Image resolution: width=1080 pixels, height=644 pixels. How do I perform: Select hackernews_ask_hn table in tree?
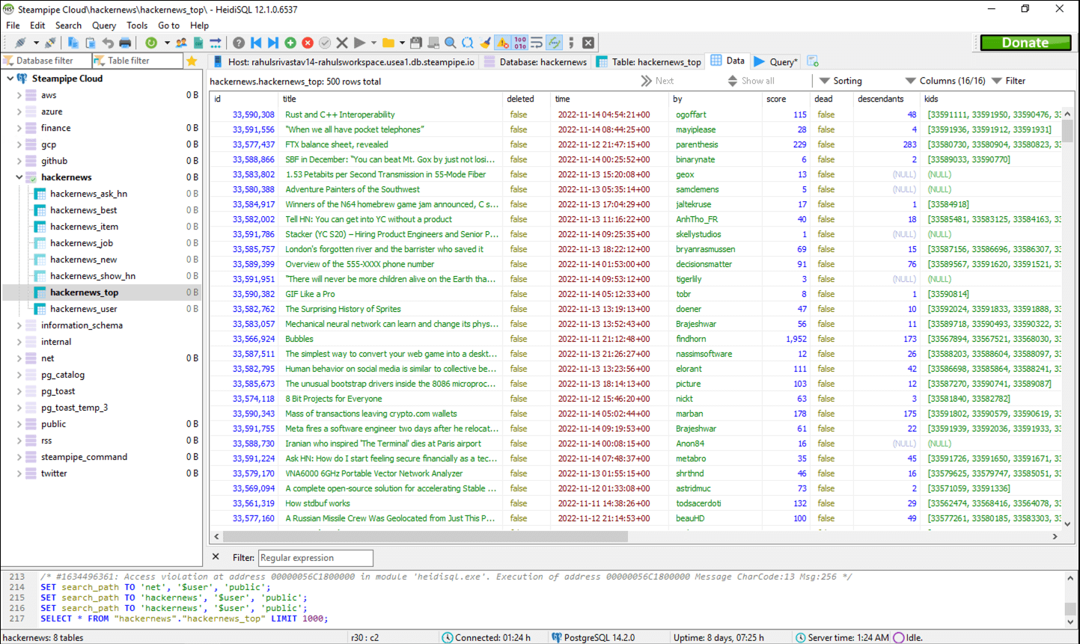[88, 194]
